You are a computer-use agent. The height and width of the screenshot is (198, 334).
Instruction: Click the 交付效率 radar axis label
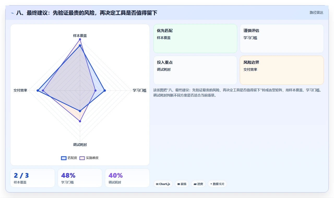pos(20,91)
